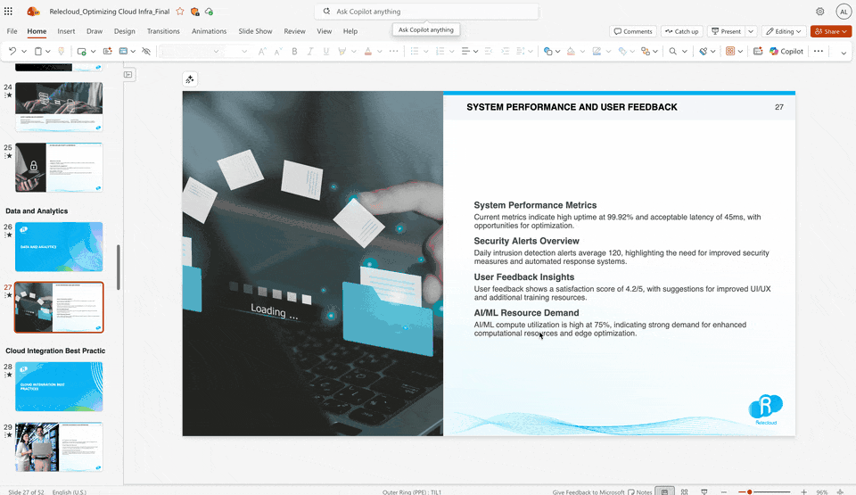Toggle Underline formatting

tap(326, 52)
